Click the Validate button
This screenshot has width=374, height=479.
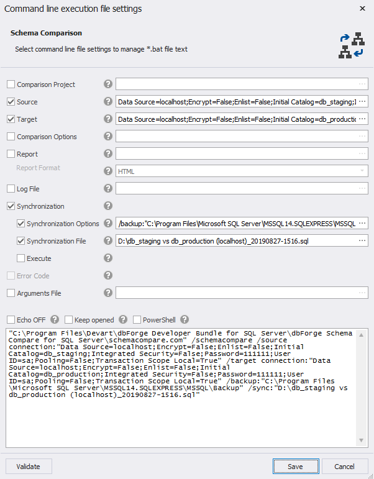(29, 467)
